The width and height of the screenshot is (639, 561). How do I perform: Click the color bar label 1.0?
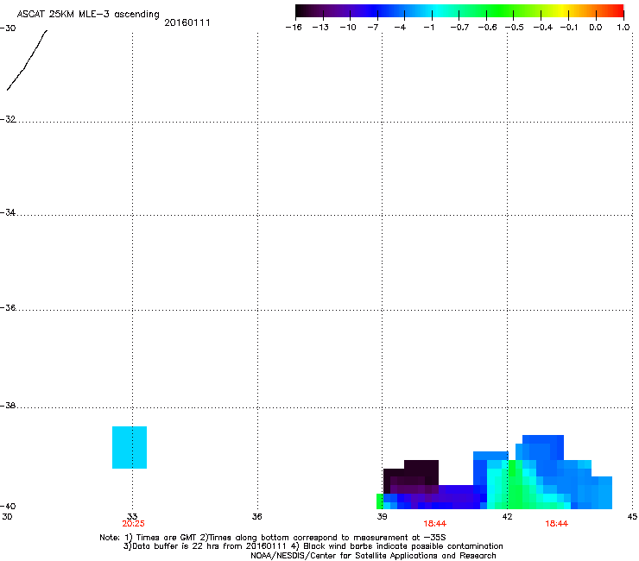pyautogui.click(x=623, y=28)
